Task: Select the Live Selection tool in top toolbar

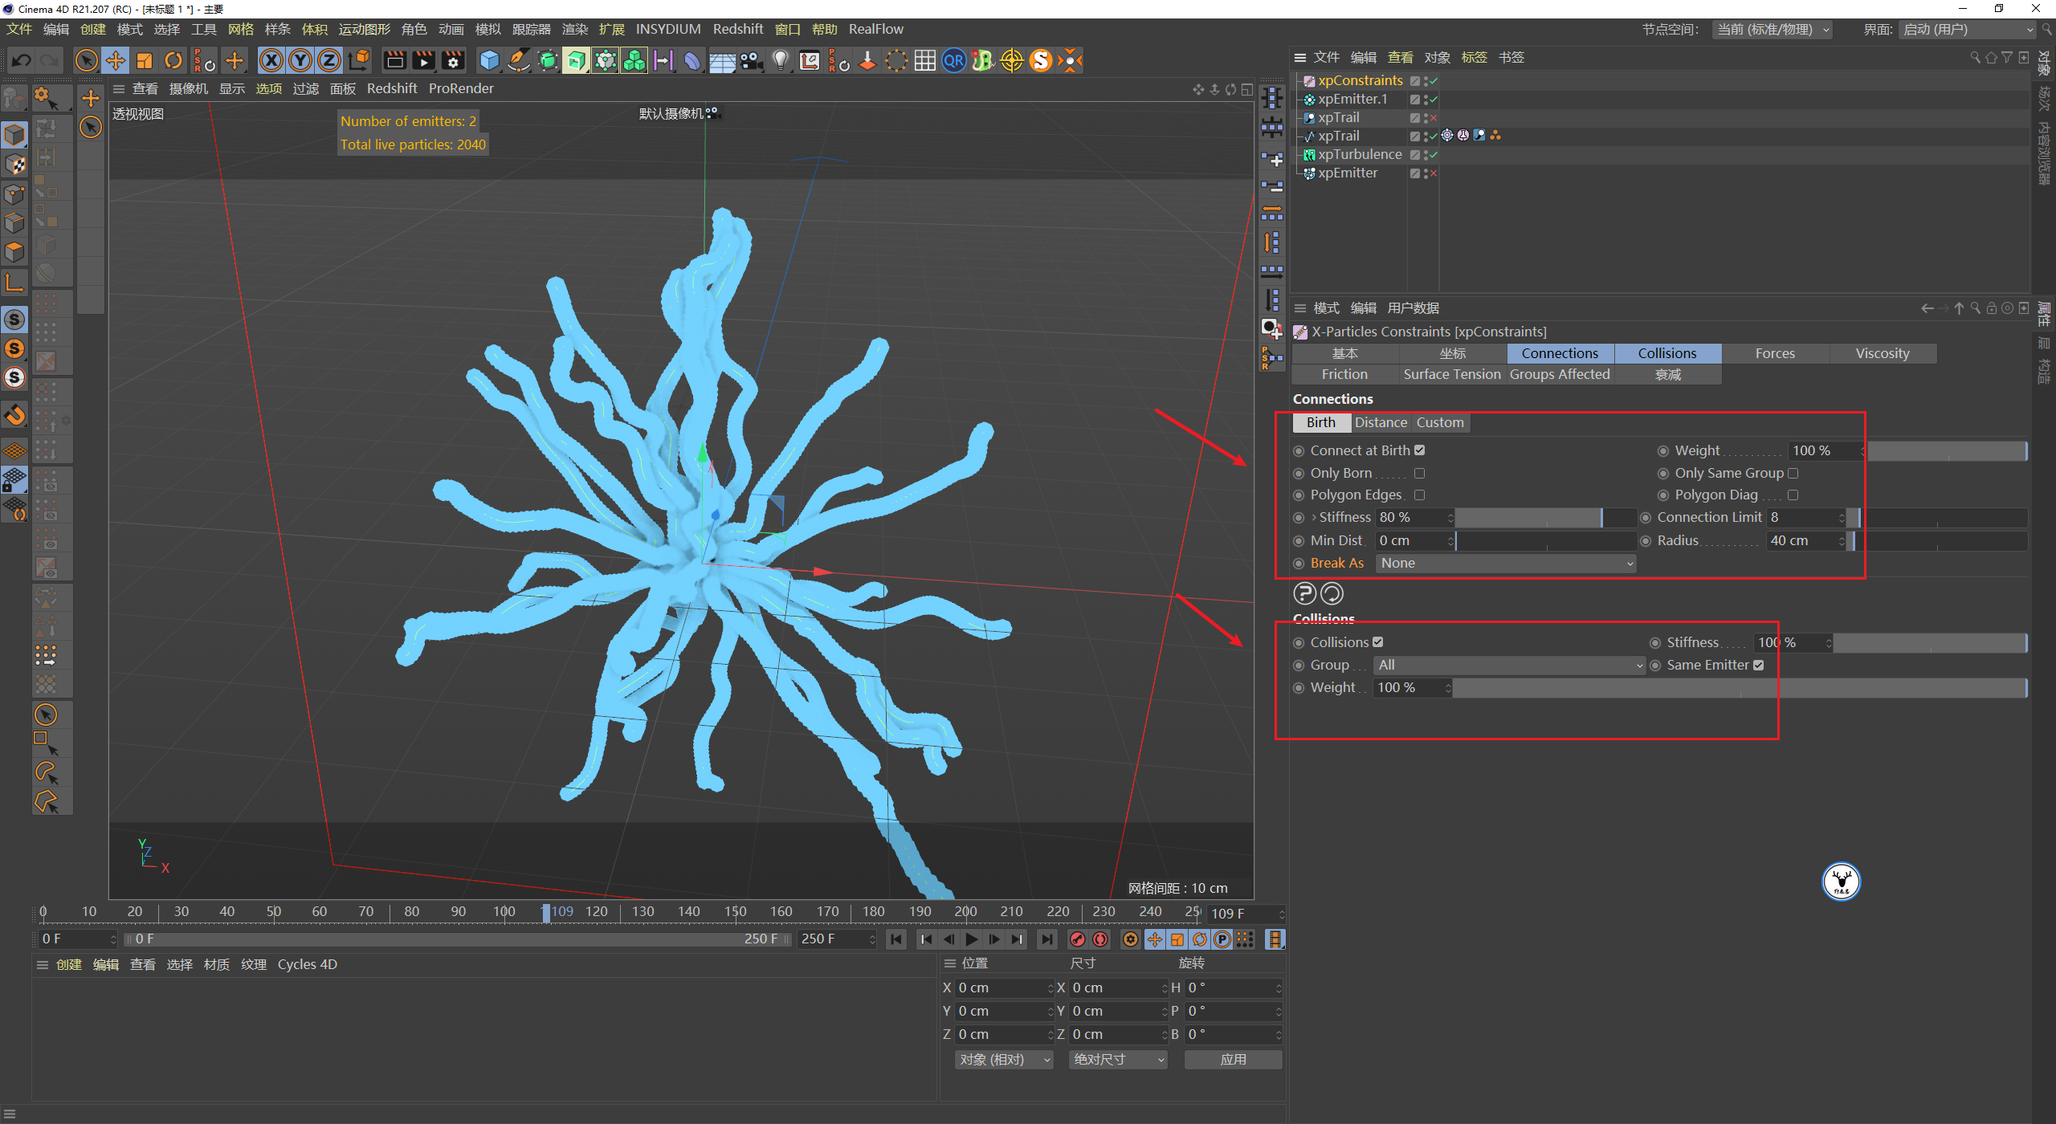Action: [86, 60]
